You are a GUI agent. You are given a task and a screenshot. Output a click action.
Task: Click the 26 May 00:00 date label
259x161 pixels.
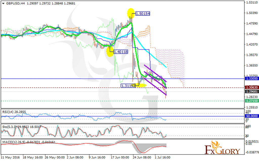click(55, 157)
